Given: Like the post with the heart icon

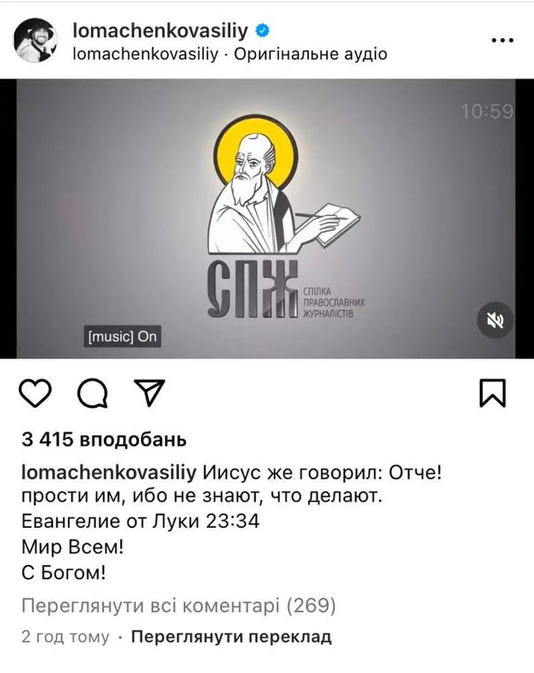Looking at the screenshot, I should pyautogui.click(x=35, y=393).
